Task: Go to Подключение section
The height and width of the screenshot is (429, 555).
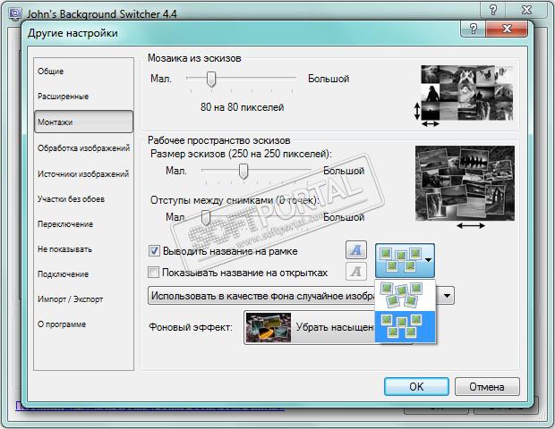Action: 63,274
